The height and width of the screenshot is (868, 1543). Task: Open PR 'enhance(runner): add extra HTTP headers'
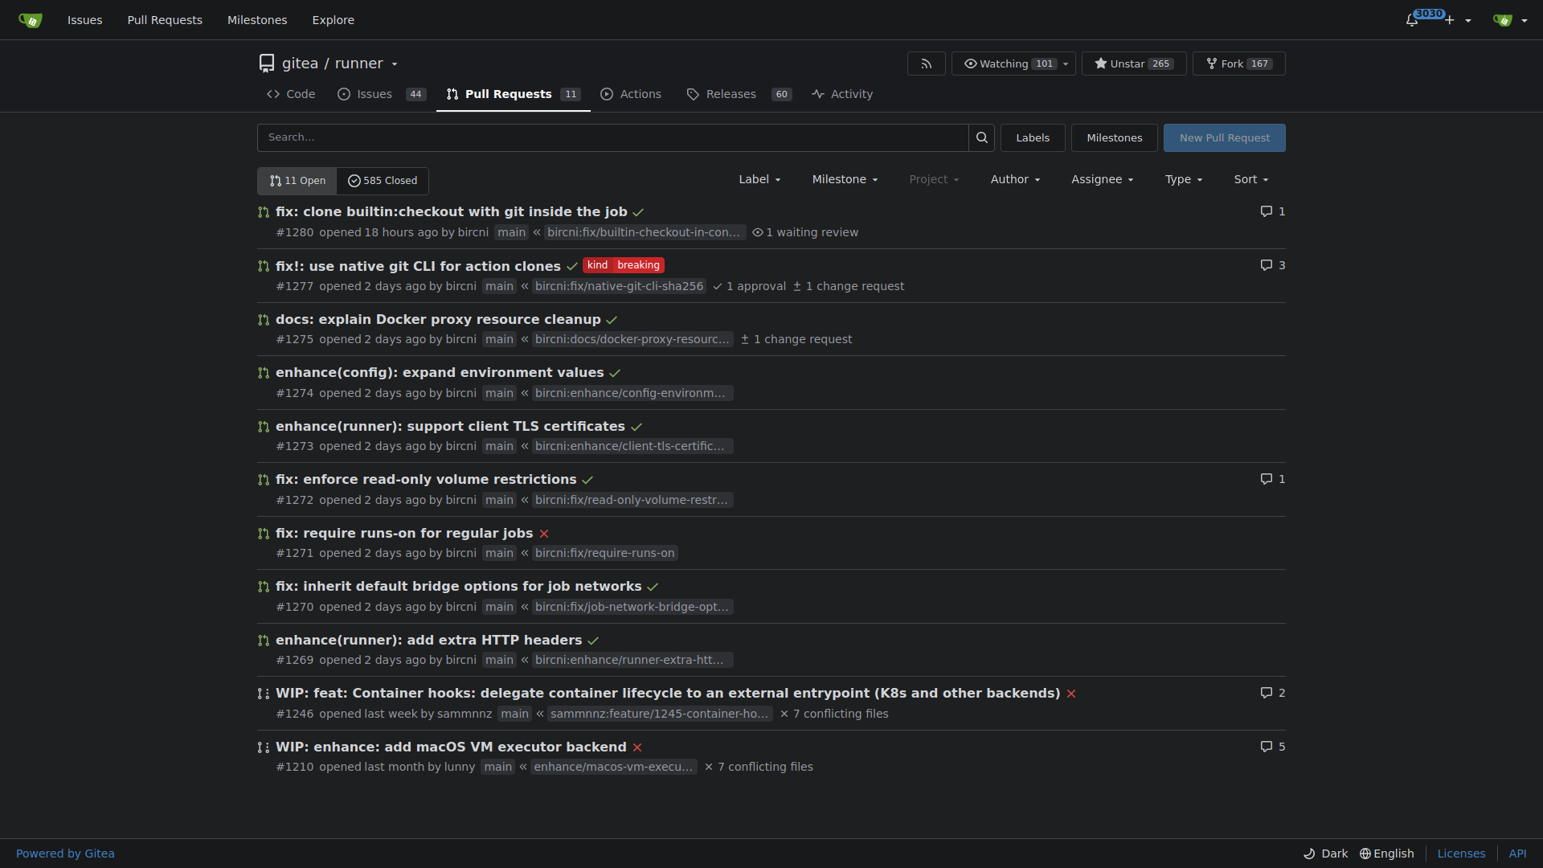click(x=428, y=640)
